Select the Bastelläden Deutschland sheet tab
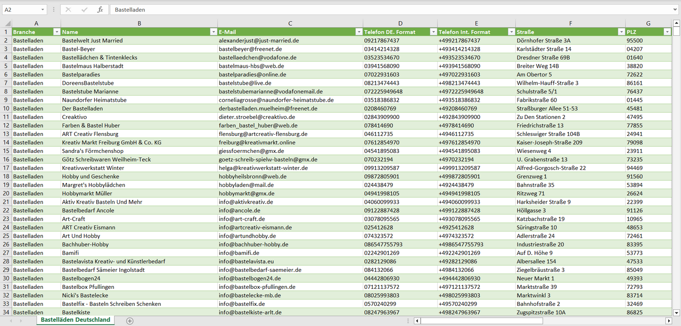Viewport: 681px width, 326px height. (x=75, y=320)
